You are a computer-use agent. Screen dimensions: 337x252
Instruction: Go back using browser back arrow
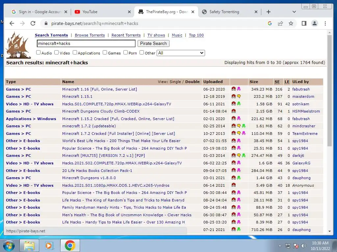click(12, 23)
